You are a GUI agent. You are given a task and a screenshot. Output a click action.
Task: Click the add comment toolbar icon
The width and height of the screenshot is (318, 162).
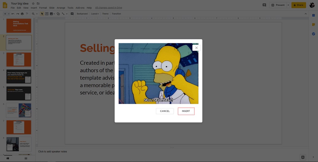pos(72,14)
